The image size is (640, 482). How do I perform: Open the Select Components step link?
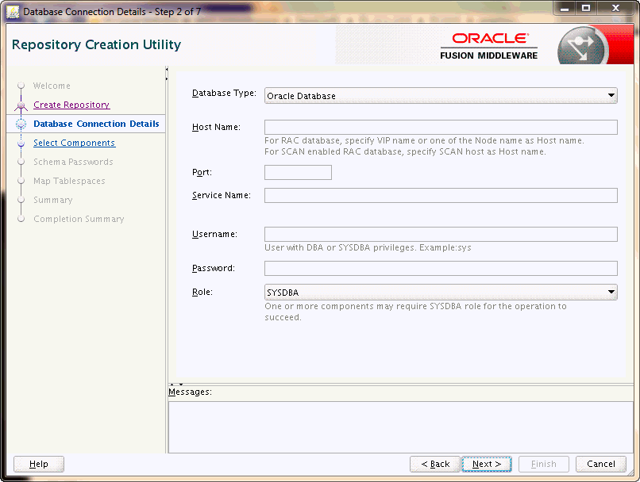pos(75,143)
